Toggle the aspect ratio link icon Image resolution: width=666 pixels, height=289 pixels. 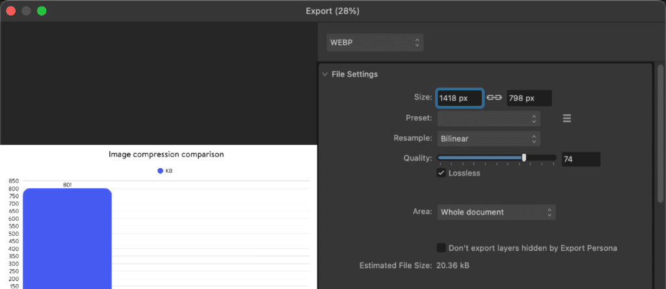coord(494,97)
